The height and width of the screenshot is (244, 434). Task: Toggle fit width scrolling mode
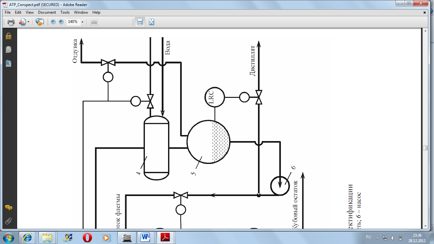pos(139,22)
